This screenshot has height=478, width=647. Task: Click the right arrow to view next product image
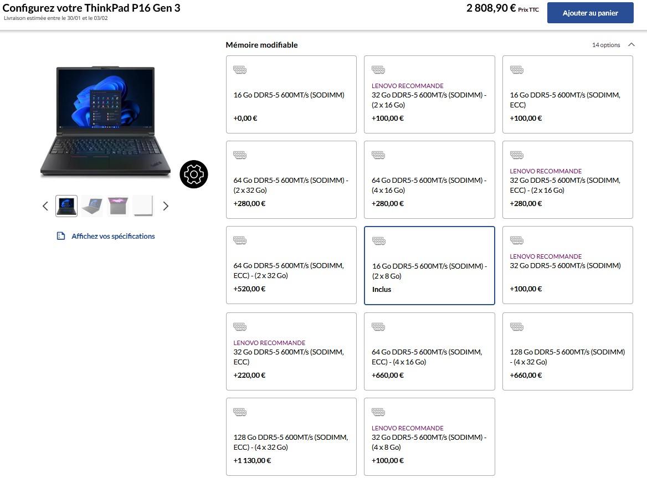tap(166, 205)
